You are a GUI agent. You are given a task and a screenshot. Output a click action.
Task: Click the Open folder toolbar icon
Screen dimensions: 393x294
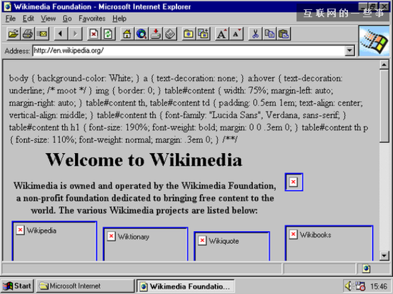14,34
